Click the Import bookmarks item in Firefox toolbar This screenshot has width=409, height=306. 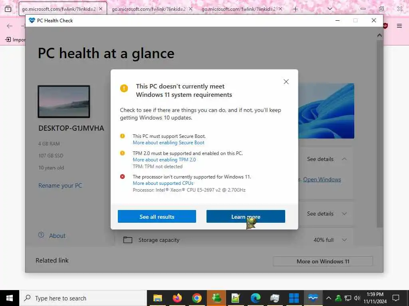click(15, 39)
